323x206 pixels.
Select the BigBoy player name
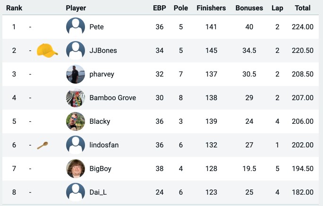point(100,169)
